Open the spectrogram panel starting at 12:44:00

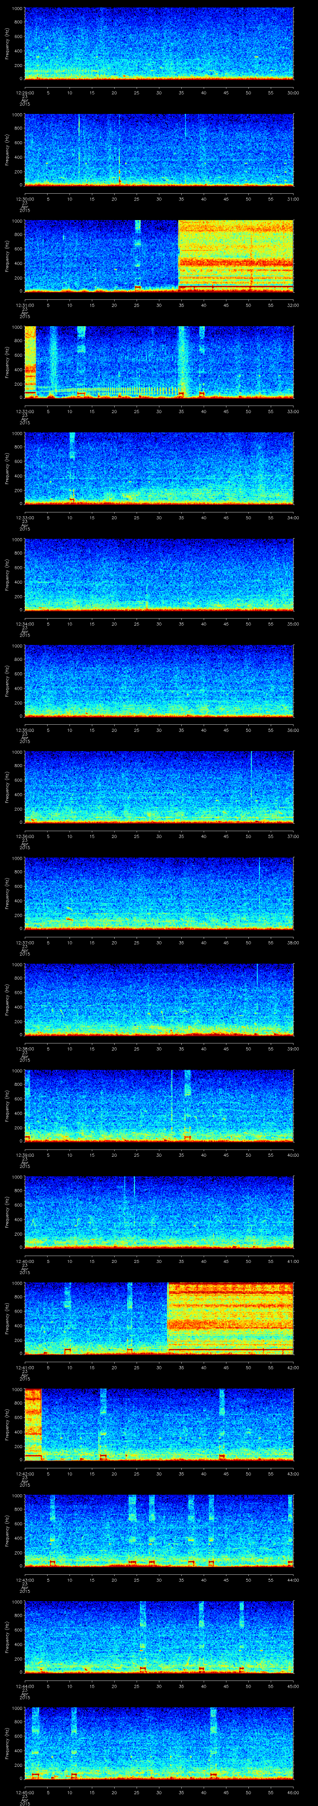159,1637
